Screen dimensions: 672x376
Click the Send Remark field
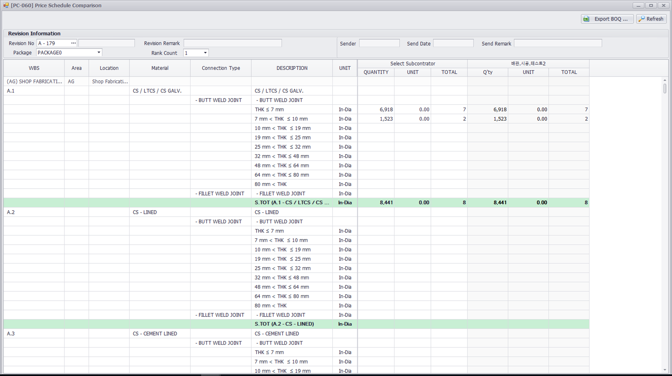pyautogui.click(x=557, y=43)
